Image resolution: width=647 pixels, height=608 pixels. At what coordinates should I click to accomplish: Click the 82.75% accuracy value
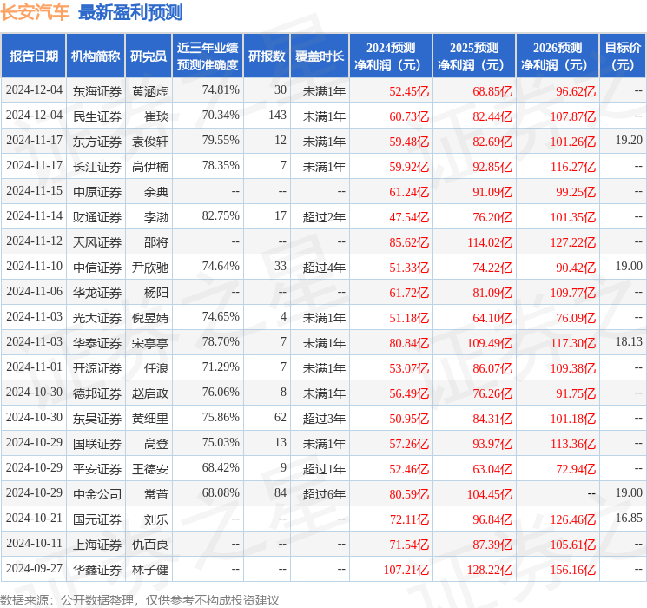click(221, 215)
